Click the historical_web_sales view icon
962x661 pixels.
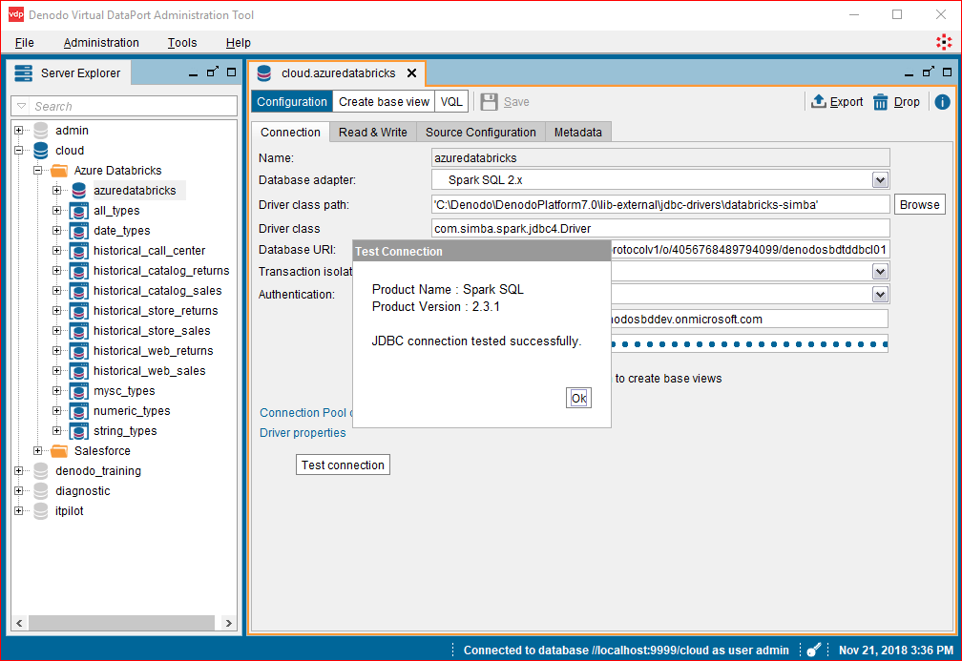[x=78, y=371]
